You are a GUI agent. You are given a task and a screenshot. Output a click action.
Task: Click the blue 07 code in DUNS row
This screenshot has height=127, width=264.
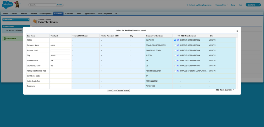(x=178, y=40)
